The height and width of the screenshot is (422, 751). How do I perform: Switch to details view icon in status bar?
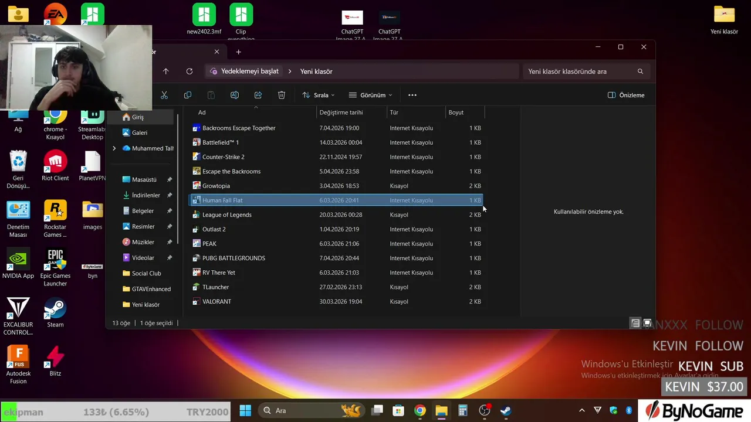[635, 323]
